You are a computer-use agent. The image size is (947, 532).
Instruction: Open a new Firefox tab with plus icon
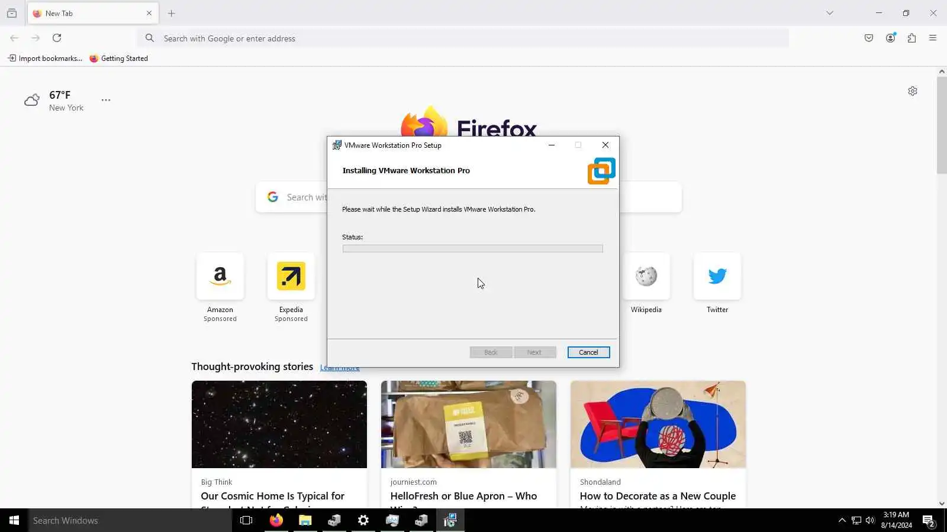tap(172, 14)
